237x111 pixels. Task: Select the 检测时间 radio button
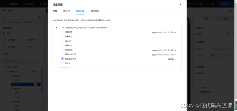(62, 32)
